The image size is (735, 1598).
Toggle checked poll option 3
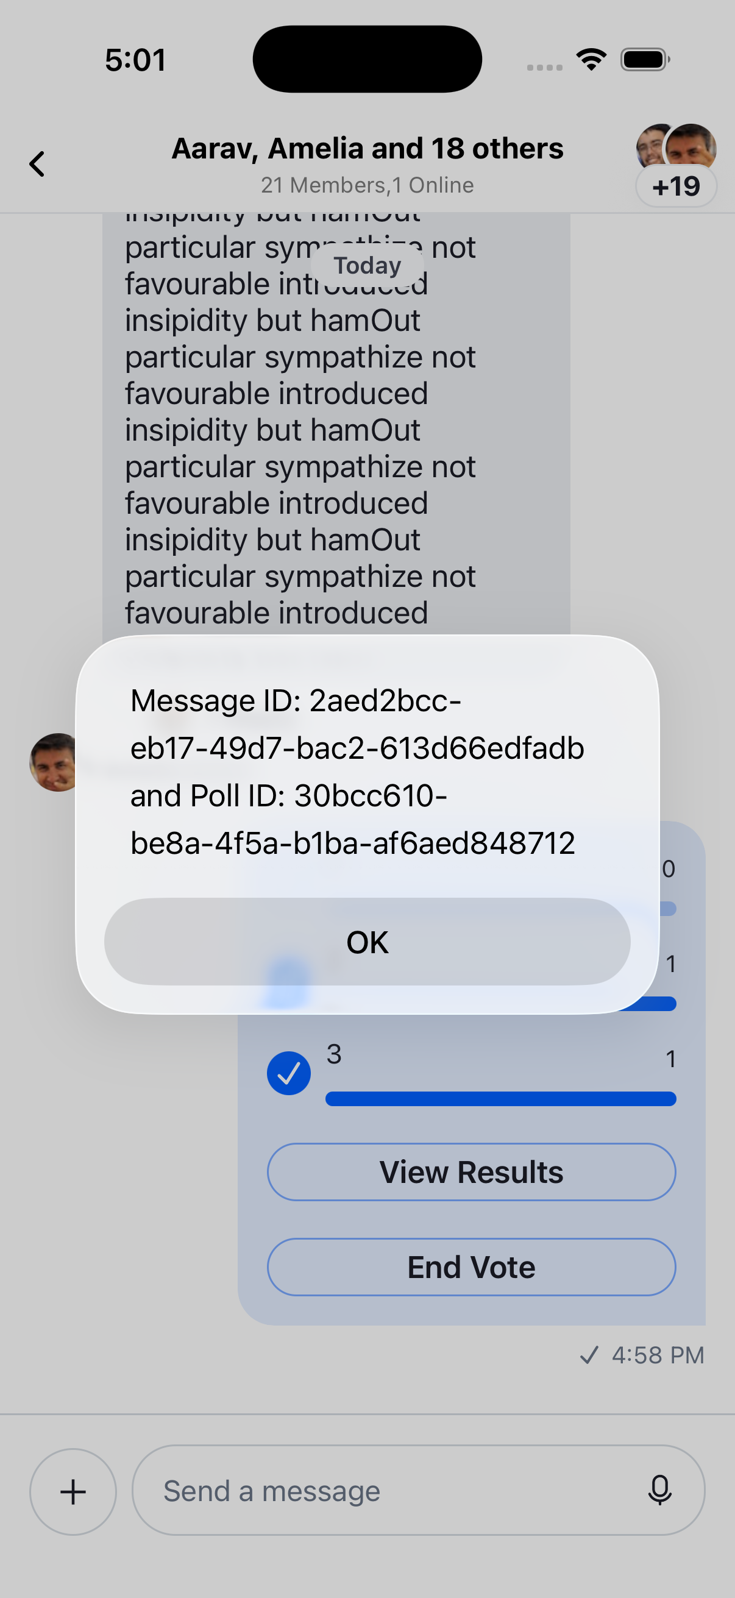[x=289, y=1073]
